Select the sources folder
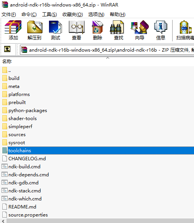194x223 pixels. (x=97, y=135)
